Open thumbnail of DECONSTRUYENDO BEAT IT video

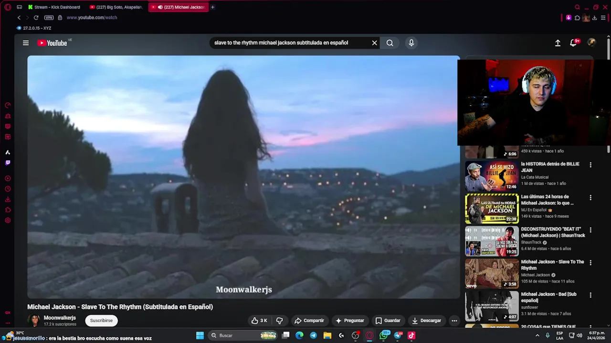tap(492, 241)
